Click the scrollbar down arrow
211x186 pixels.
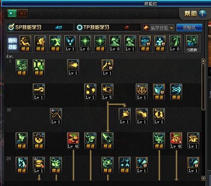point(203,178)
